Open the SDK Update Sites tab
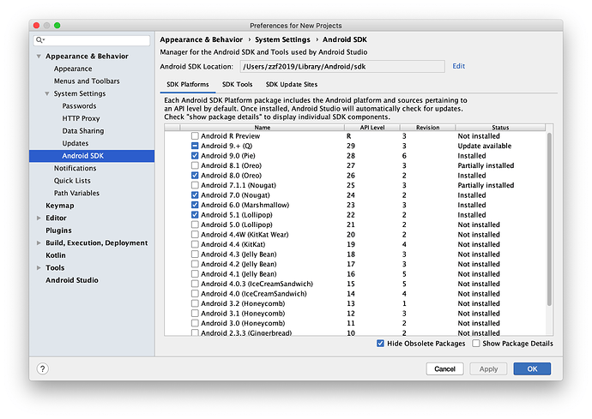This screenshot has width=592, height=419. 291,85
